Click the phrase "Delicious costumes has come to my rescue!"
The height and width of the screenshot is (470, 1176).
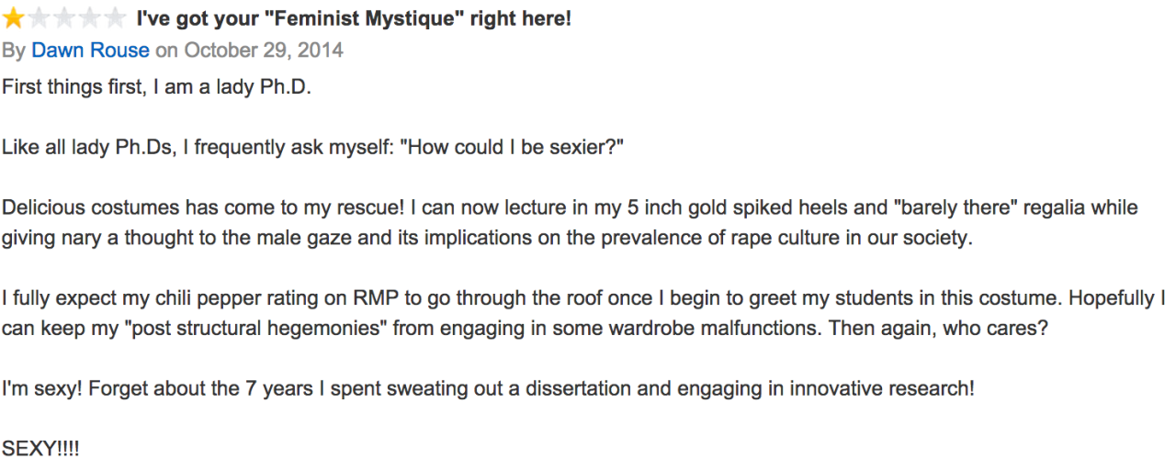199,207
